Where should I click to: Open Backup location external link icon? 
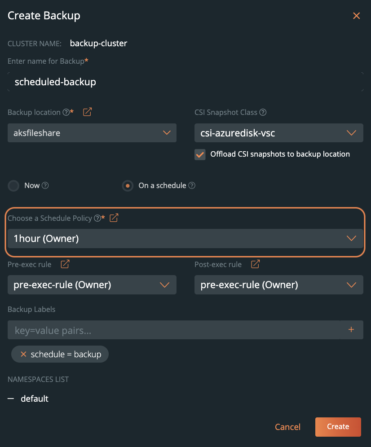pyautogui.click(x=88, y=112)
